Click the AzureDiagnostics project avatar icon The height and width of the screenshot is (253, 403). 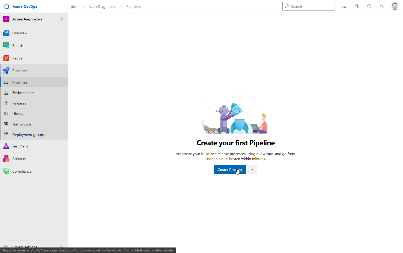[6, 19]
